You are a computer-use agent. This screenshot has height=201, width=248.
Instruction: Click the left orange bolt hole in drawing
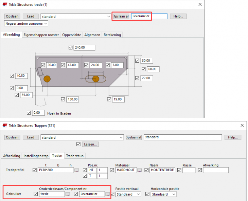pos(47,79)
